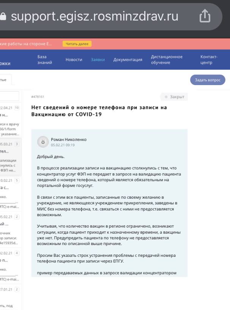Go to the "Новости" section

click(74, 60)
